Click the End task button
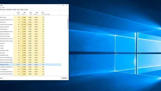Image resolution: width=161 pixels, height=91 pixels. [x=64, y=78]
